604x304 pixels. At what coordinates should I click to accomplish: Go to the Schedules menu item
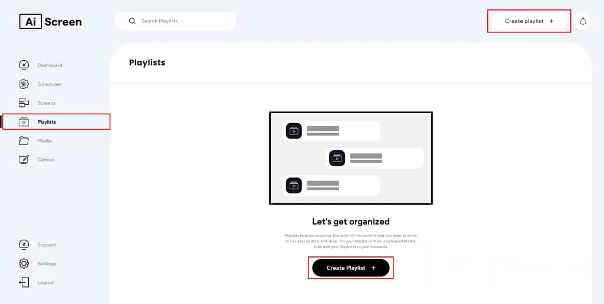pyautogui.click(x=49, y=84)
